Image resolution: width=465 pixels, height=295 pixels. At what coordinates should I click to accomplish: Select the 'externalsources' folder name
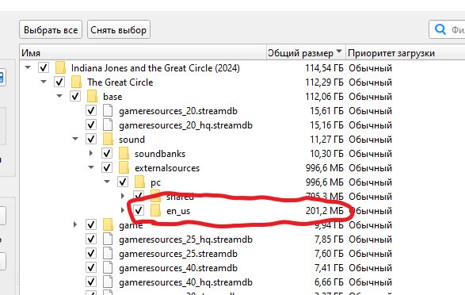[167, 168]
